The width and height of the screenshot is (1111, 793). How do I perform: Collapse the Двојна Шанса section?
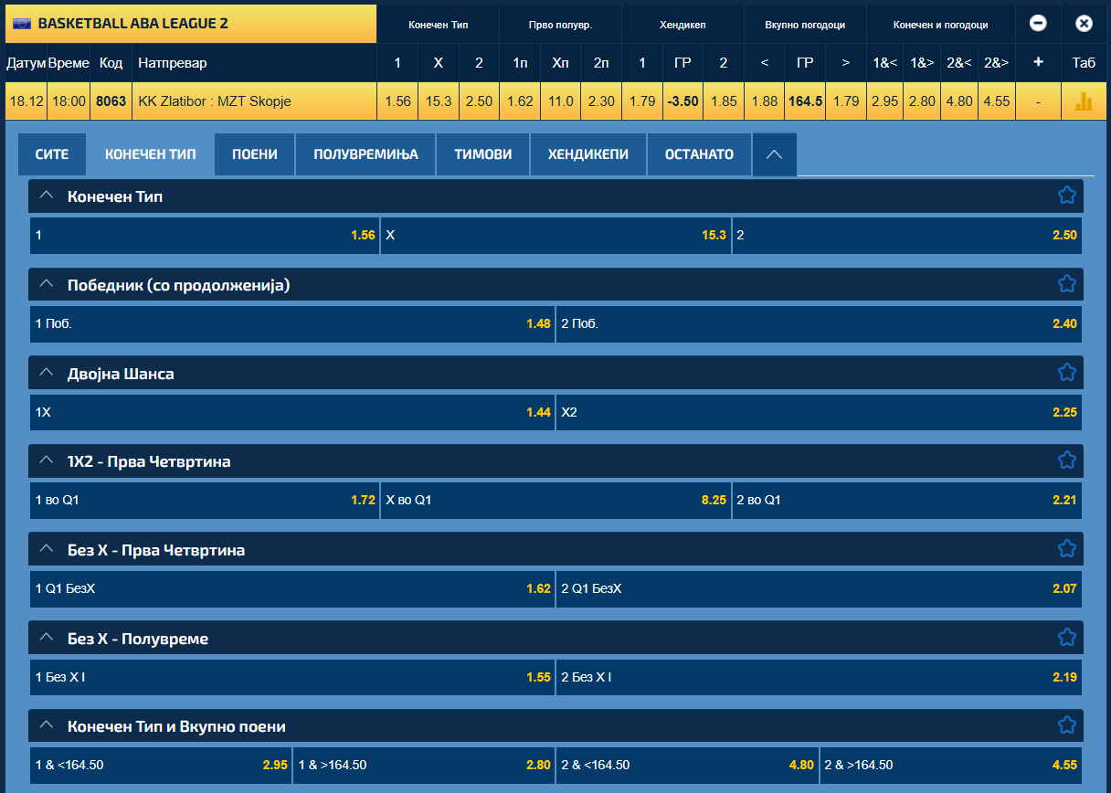pos(48,374)
